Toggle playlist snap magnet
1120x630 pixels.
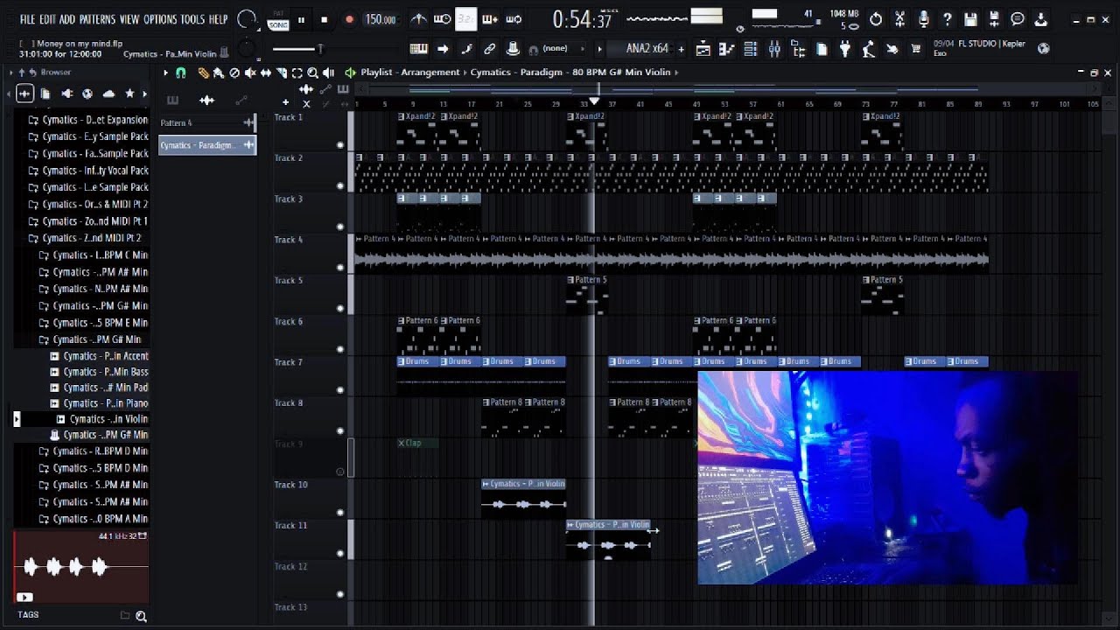pos(180,73)
